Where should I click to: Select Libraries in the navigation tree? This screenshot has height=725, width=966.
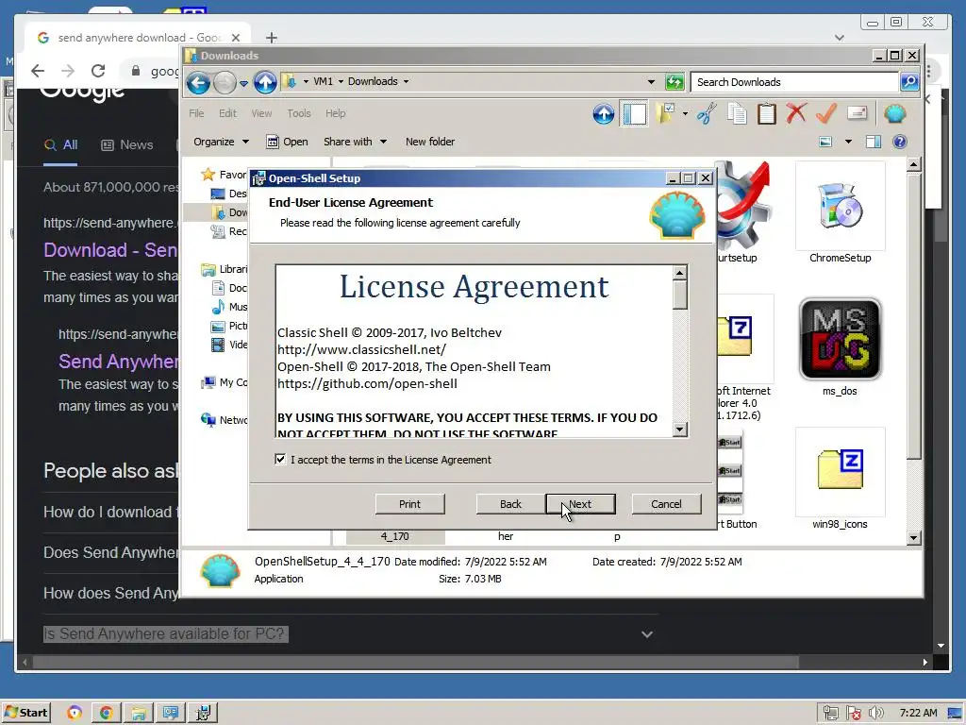225,269
